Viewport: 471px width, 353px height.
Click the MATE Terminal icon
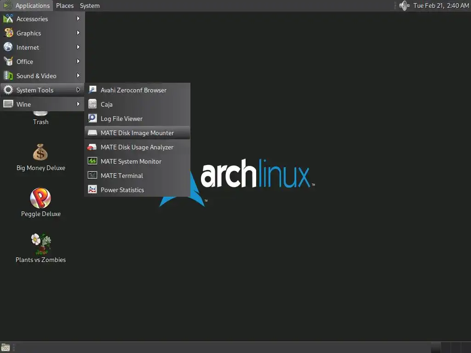pyautogui.click(x=92, y=175)
